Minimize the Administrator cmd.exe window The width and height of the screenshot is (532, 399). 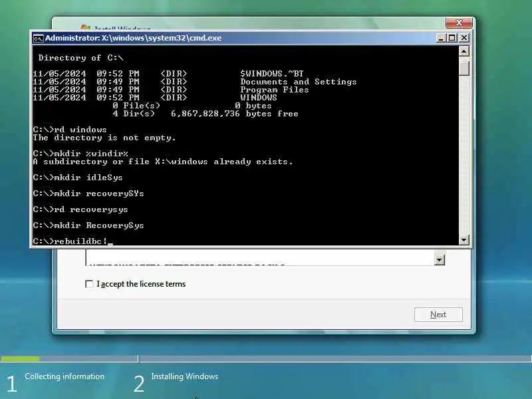[x=440, y=38]
